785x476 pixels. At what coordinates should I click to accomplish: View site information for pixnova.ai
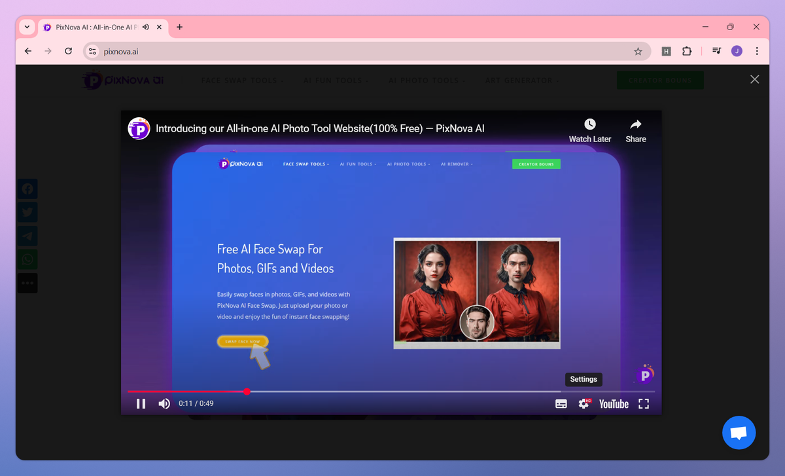92,51
